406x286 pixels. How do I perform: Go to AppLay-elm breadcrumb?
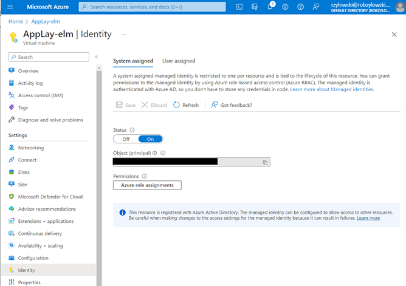click(46, 21)
